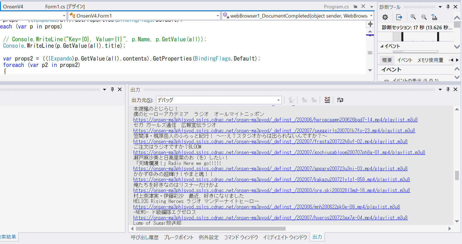Click the foreach (var p2 in props2) line
This screenshot has width=462, height=244.
pyautogui.click(x=41, y=65)
